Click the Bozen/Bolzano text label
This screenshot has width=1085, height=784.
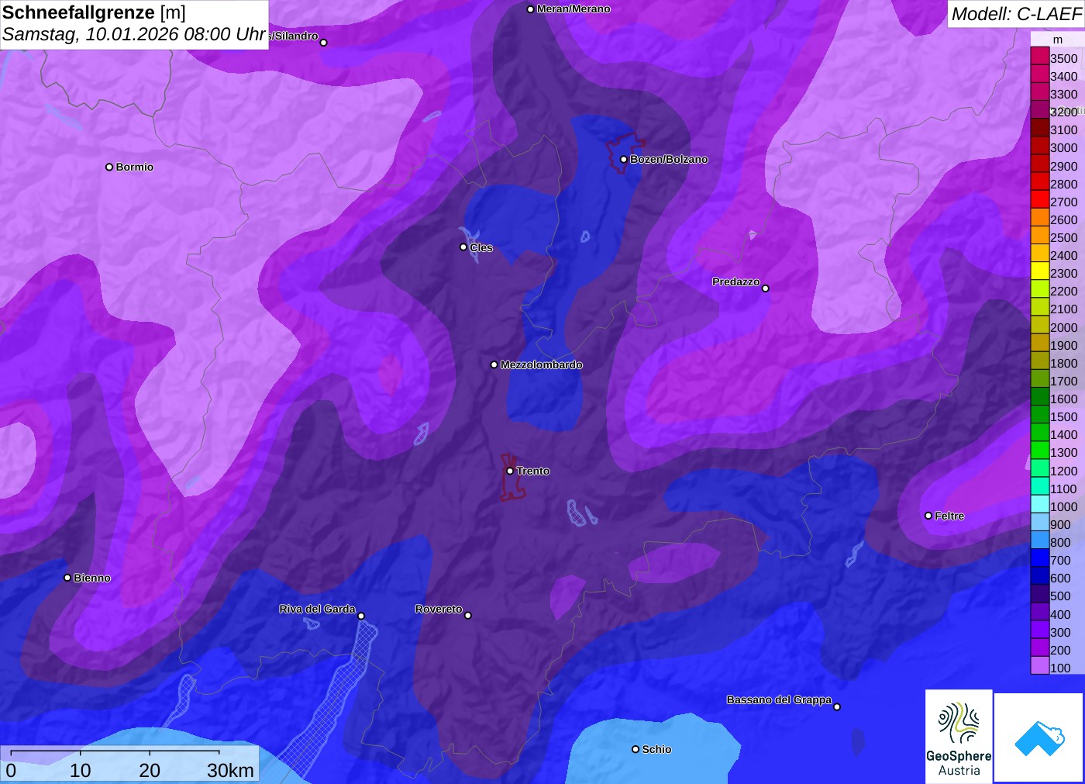[669, 159]
